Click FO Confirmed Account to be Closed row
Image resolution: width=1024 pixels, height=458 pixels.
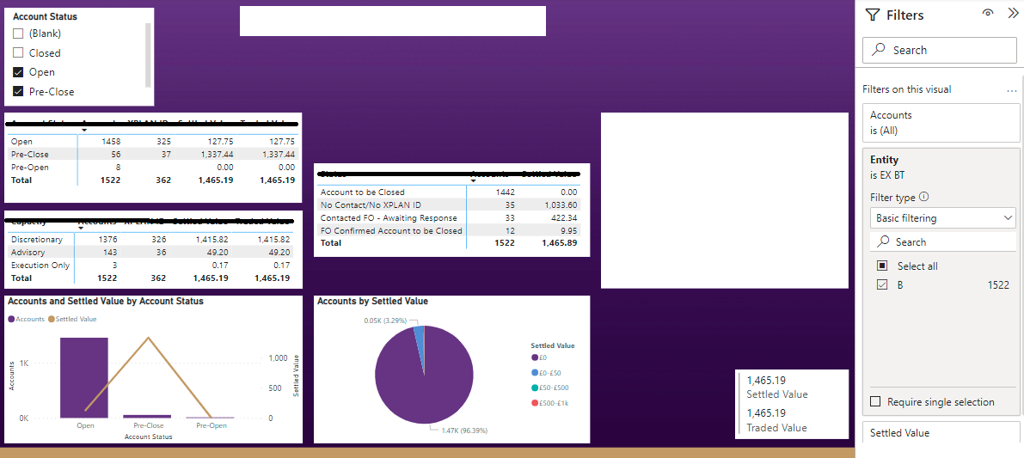click(x=449, y=231)
